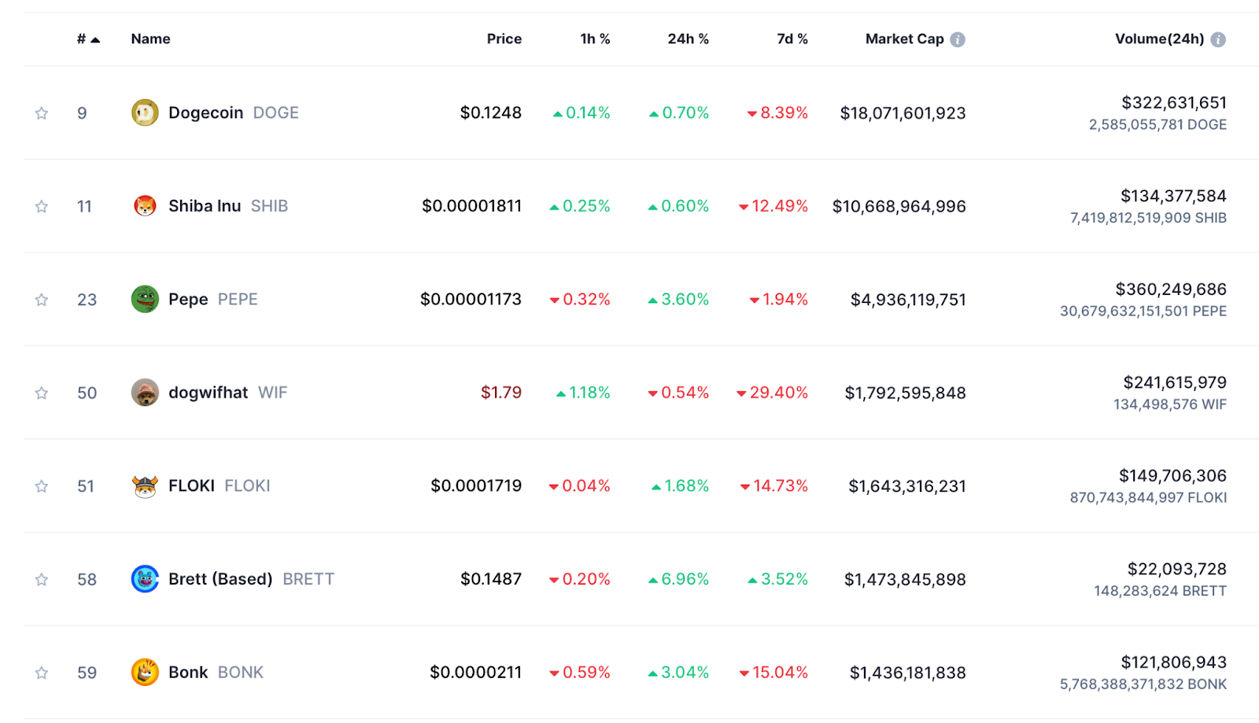
Task: Sort the table by rank number column
Action: (88, 39)
